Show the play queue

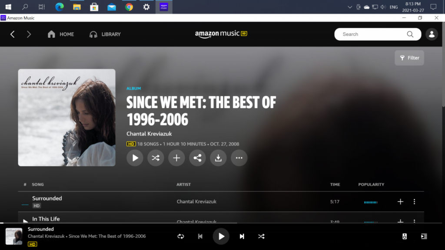(x=424, y=237)
